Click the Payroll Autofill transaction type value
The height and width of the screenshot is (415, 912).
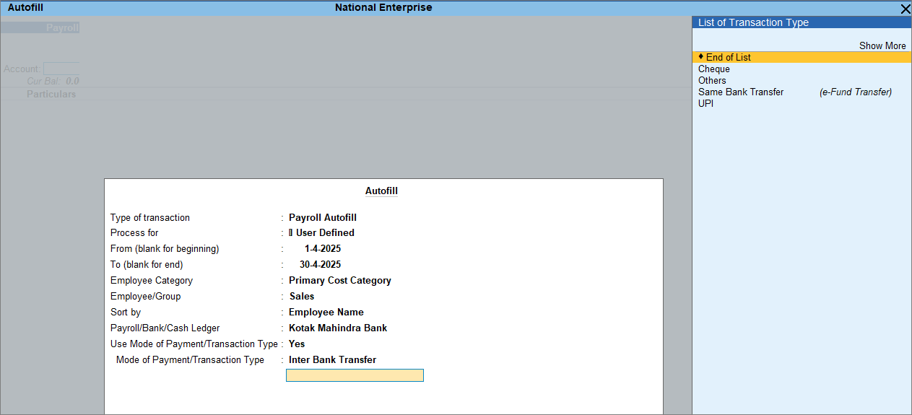[x=322, y=217]
